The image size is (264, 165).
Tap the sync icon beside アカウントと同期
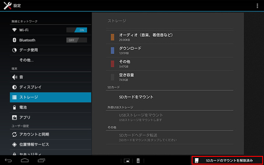coord(14,135)
